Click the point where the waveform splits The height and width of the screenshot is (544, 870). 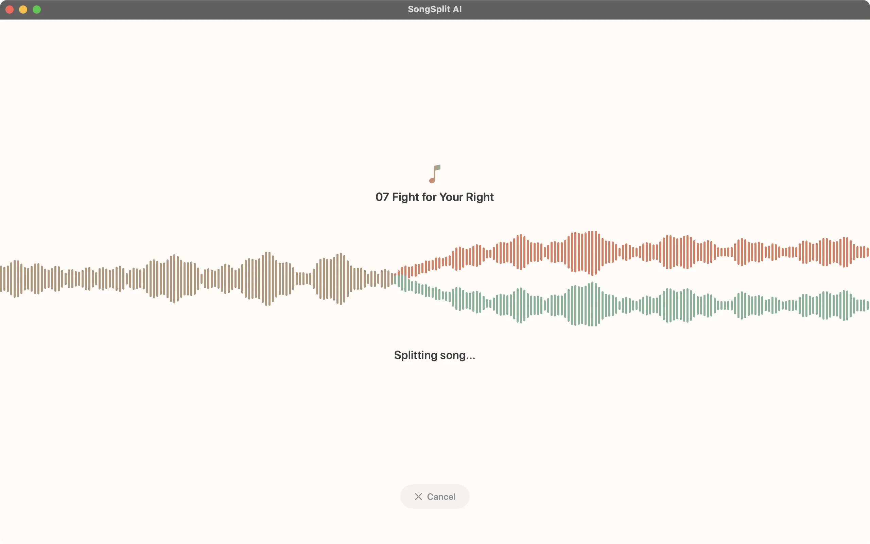(396, 279)
